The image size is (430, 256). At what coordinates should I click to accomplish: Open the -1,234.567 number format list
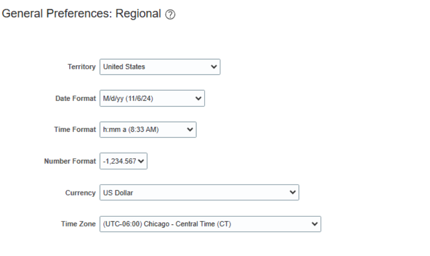124,161
